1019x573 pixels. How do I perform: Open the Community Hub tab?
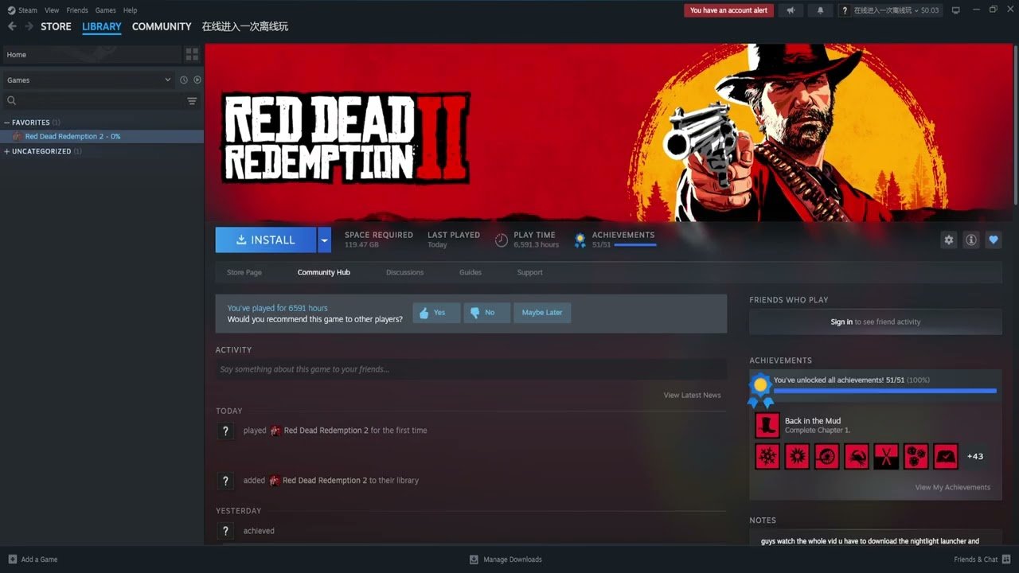[323, 272]
